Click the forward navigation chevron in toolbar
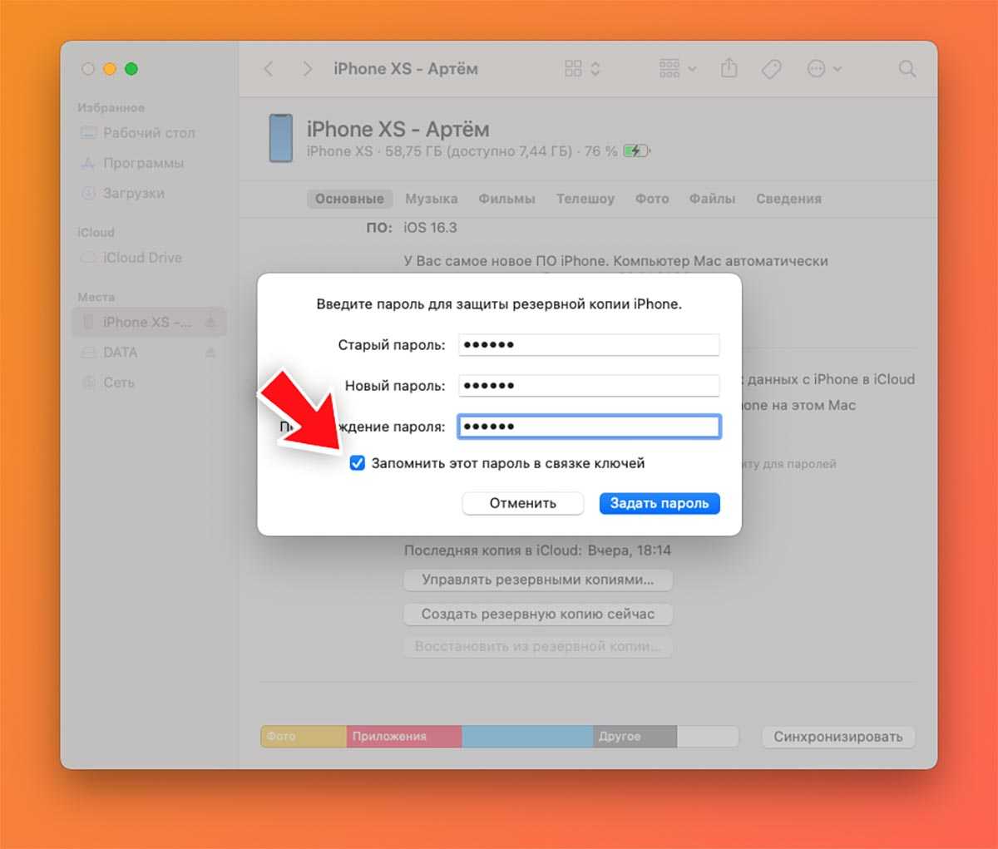Image resolution: width=998 pixels, height=849 pixels. (x=307, y=69)
